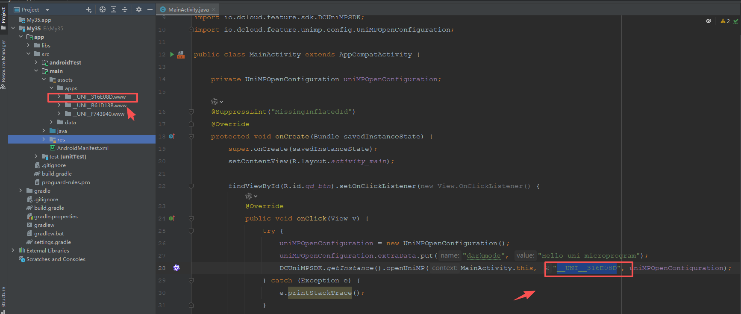Click the override gutter icon on line 18

(172, 136)
